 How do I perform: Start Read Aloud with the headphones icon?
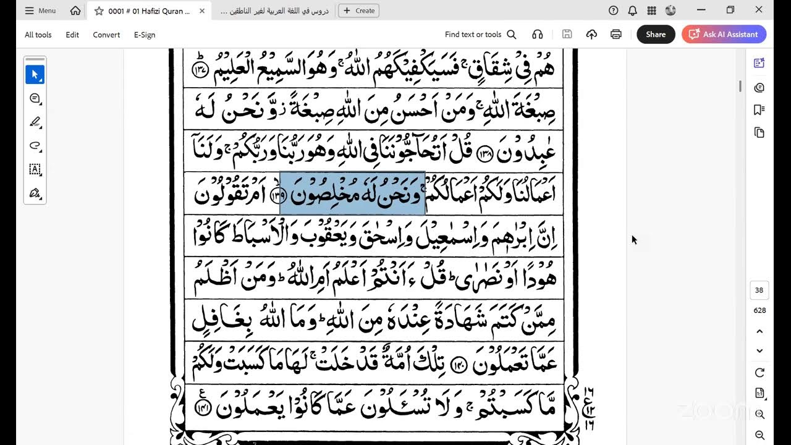[537, 35]
